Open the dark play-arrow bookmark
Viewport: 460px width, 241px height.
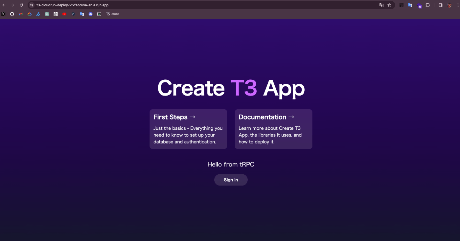pyautogui.click(x=73, y=14)
